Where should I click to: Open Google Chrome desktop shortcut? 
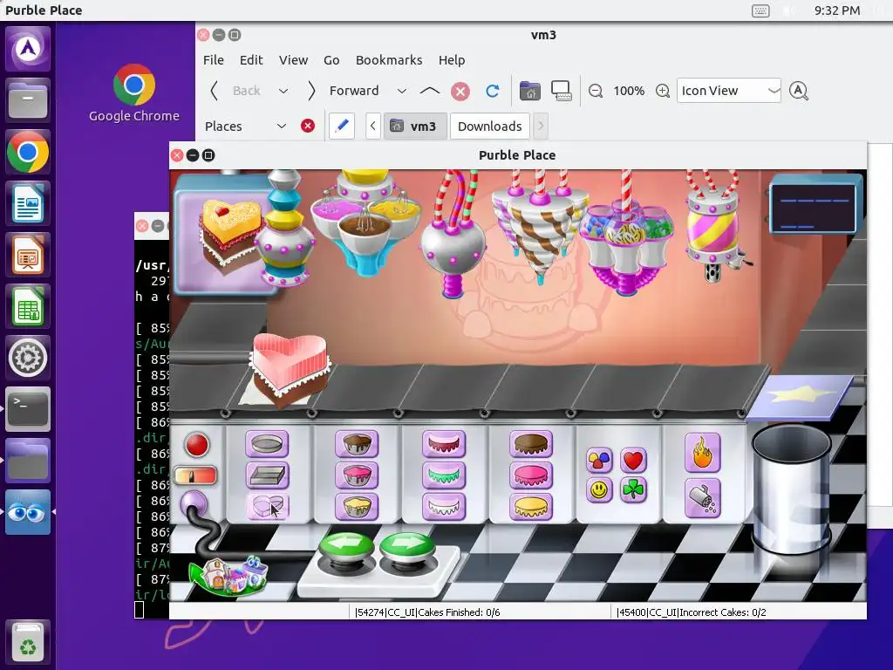(133, 93)
